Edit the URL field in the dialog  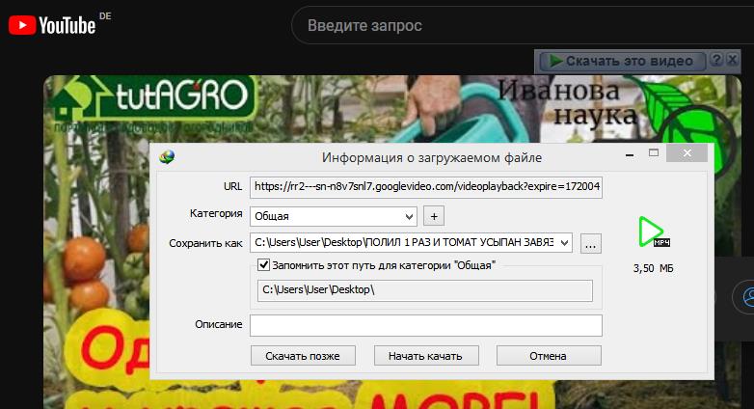pyautogui.click(x=426, y=187)
